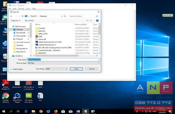The height and width of the screenshot is (114, 175).
Task: Open Notepad Format menu
Action: 21,8
